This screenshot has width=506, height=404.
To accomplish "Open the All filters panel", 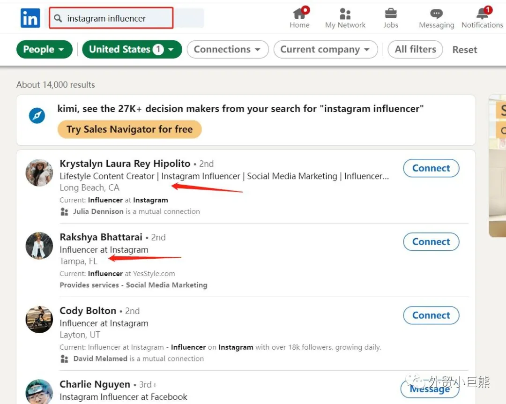I will click(x=415, y=50).
